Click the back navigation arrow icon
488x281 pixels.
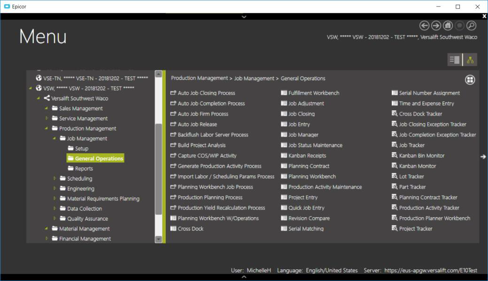[x=424, y=25]
